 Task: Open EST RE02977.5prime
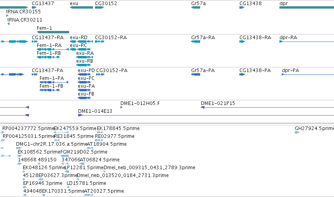(115, 136)
